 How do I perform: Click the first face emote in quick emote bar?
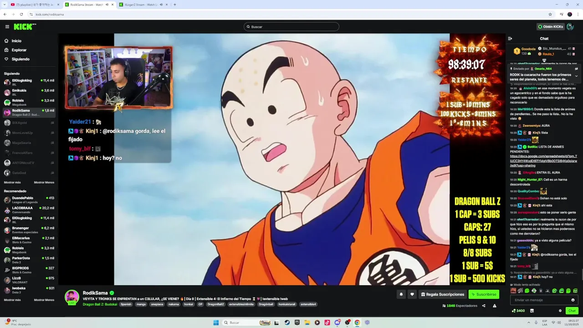coord(513,291)
